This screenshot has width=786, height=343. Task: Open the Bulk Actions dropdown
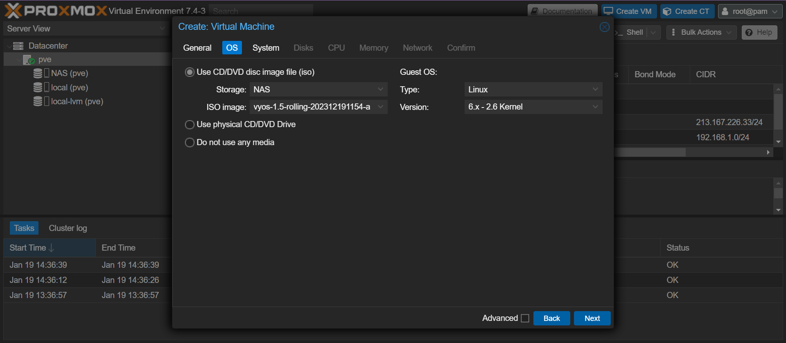(701, 32)
